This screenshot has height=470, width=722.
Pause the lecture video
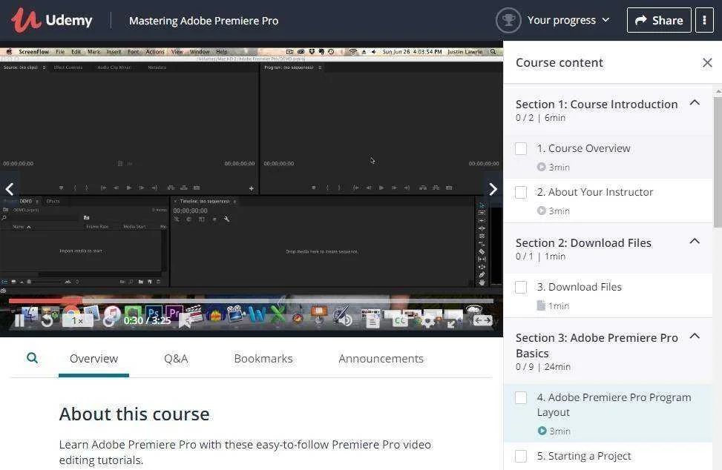[19, 320]
